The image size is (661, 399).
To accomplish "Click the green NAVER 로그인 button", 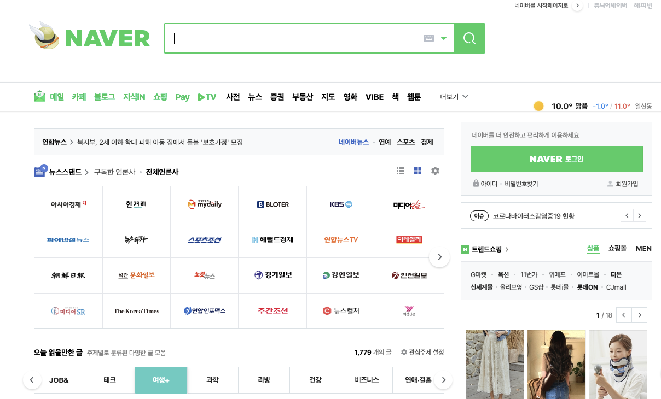I will [x=556, y=159].
